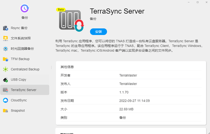Close the window

point(206,2)
